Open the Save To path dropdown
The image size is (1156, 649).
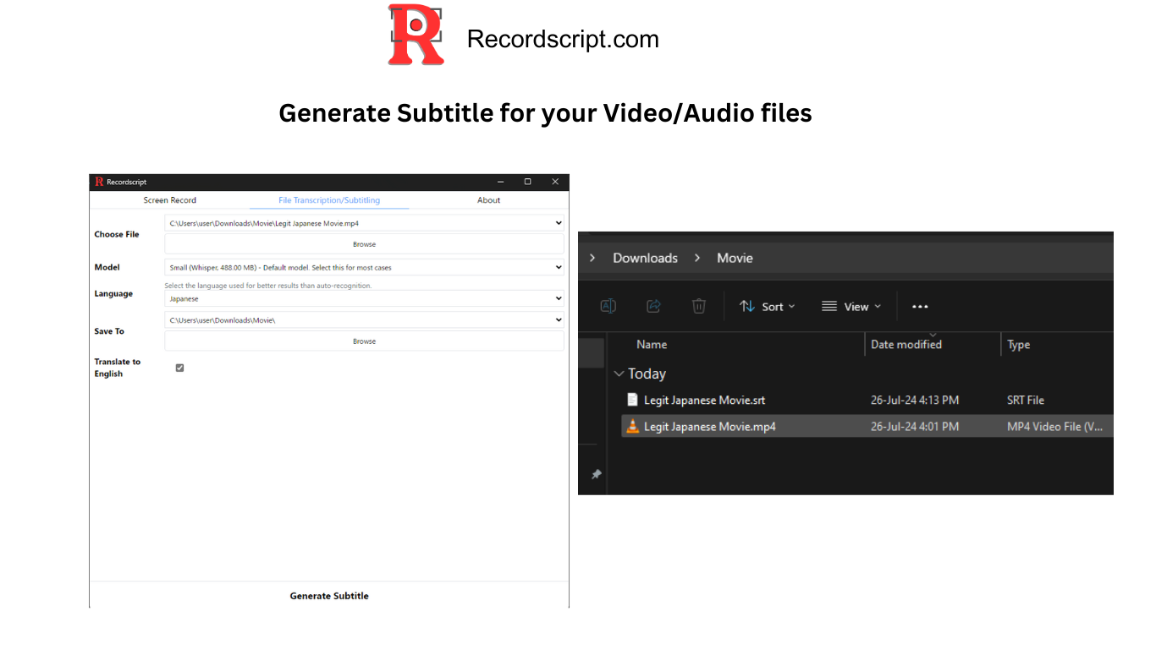[364, 320]
